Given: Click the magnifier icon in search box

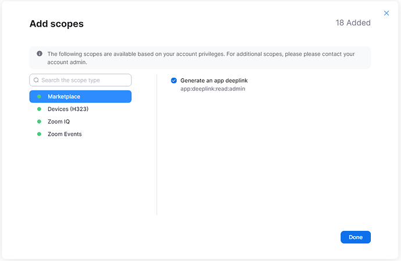Looking at the screenshot, I should coord(36,80).
